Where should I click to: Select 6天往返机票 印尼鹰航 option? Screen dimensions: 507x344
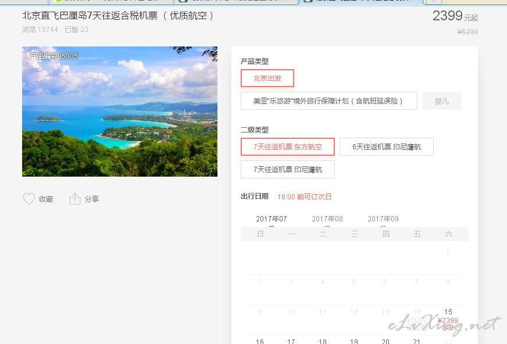pyautogui.click(x=387, y=146)
